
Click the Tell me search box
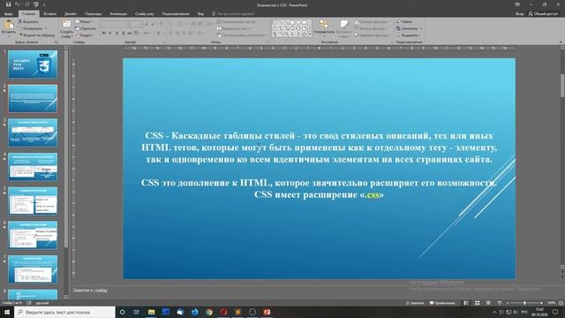click(233, 14)
